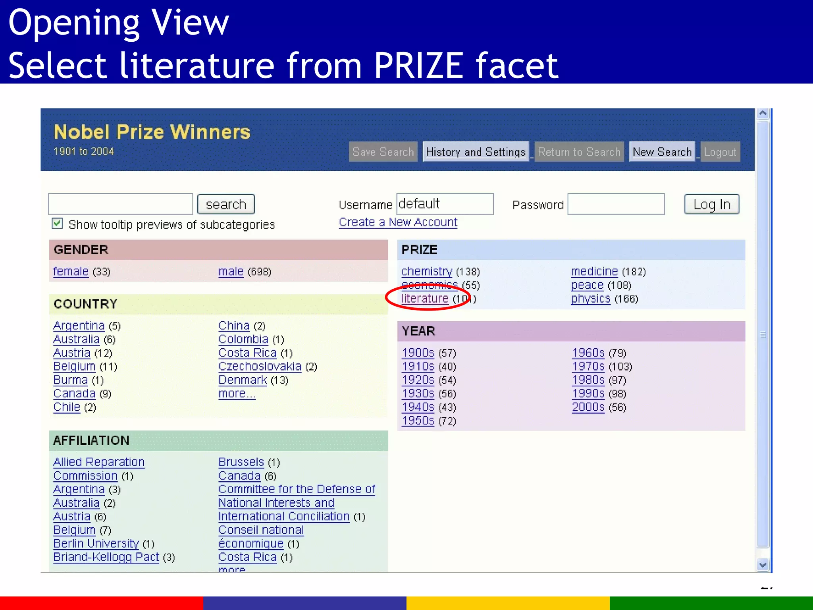Open History and Settings

(476, 152)
